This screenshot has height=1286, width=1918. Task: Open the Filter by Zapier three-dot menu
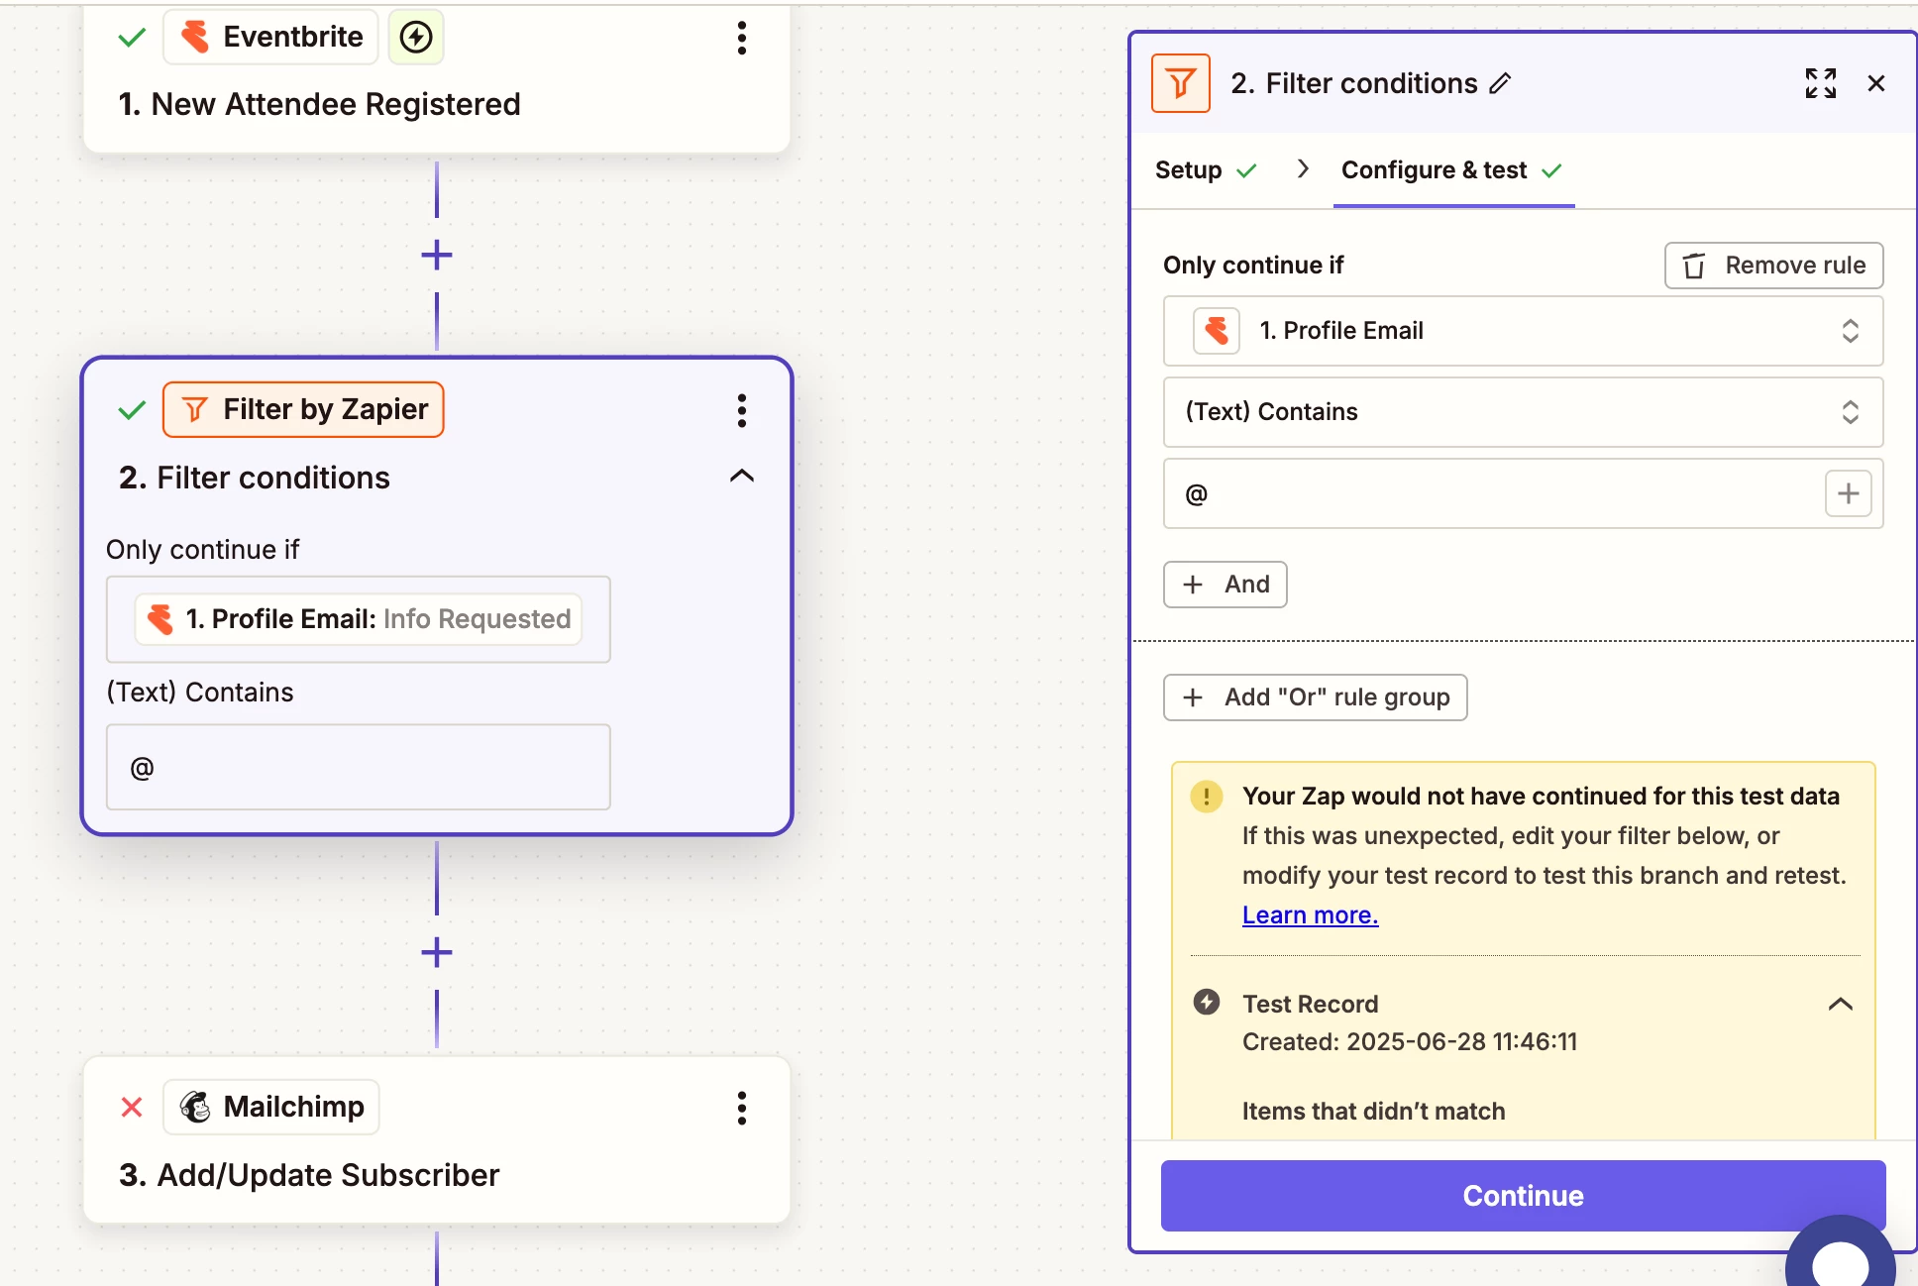pos(741,410)
